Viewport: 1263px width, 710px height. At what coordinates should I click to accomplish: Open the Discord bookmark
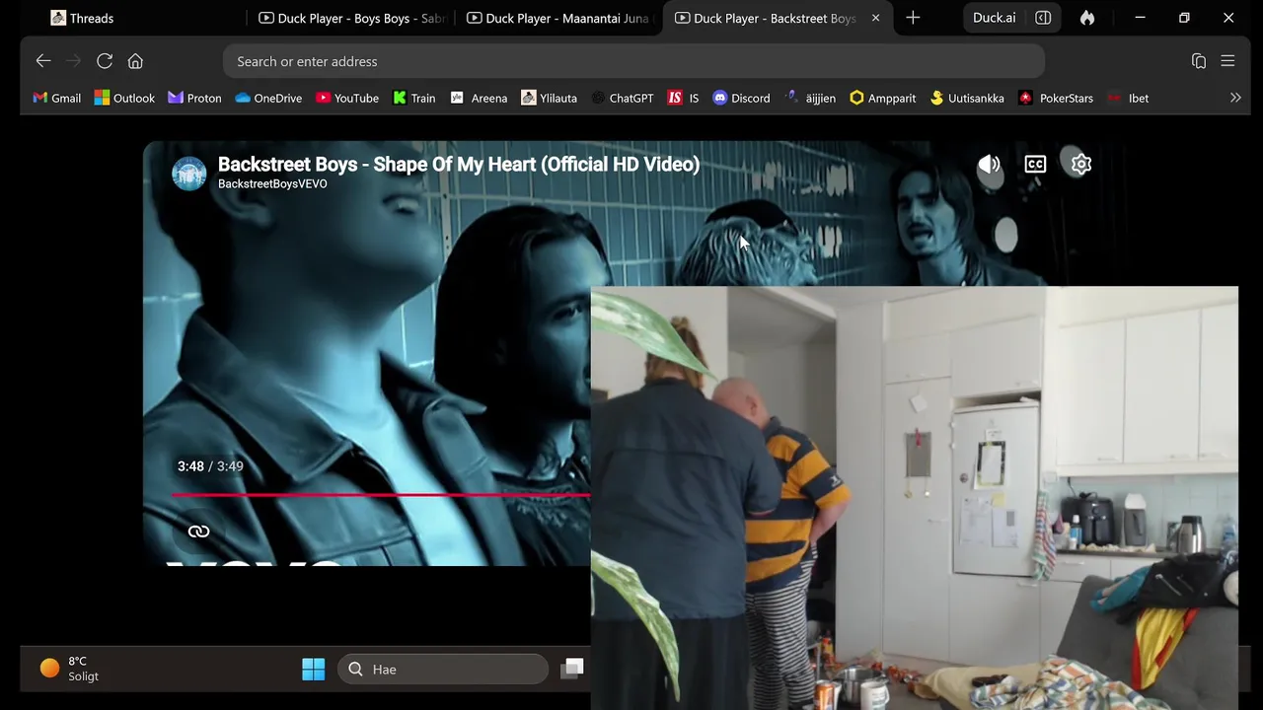click(x=741, y=98)
